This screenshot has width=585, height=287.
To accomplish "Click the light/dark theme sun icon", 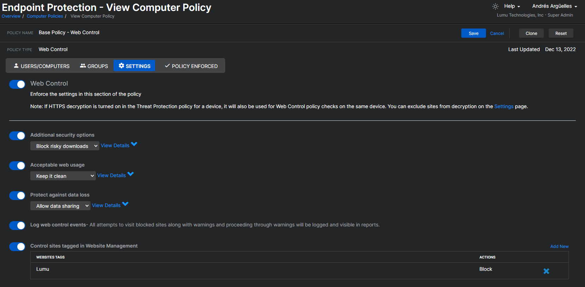I will [x=495, y=6].
